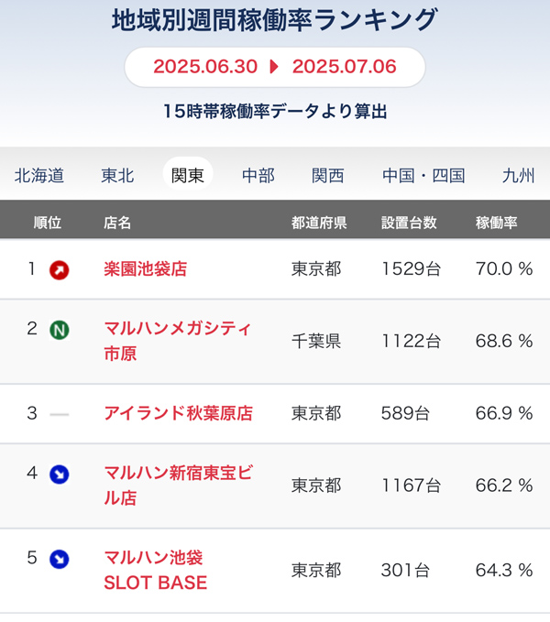
Task: Click the date range 2025.06.30 to 2025.07.06 pill
Action: pyautogui.click(x=275, y=67)
